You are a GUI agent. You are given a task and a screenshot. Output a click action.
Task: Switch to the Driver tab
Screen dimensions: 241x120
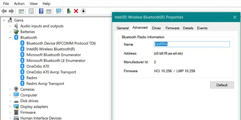coord(156,28)
